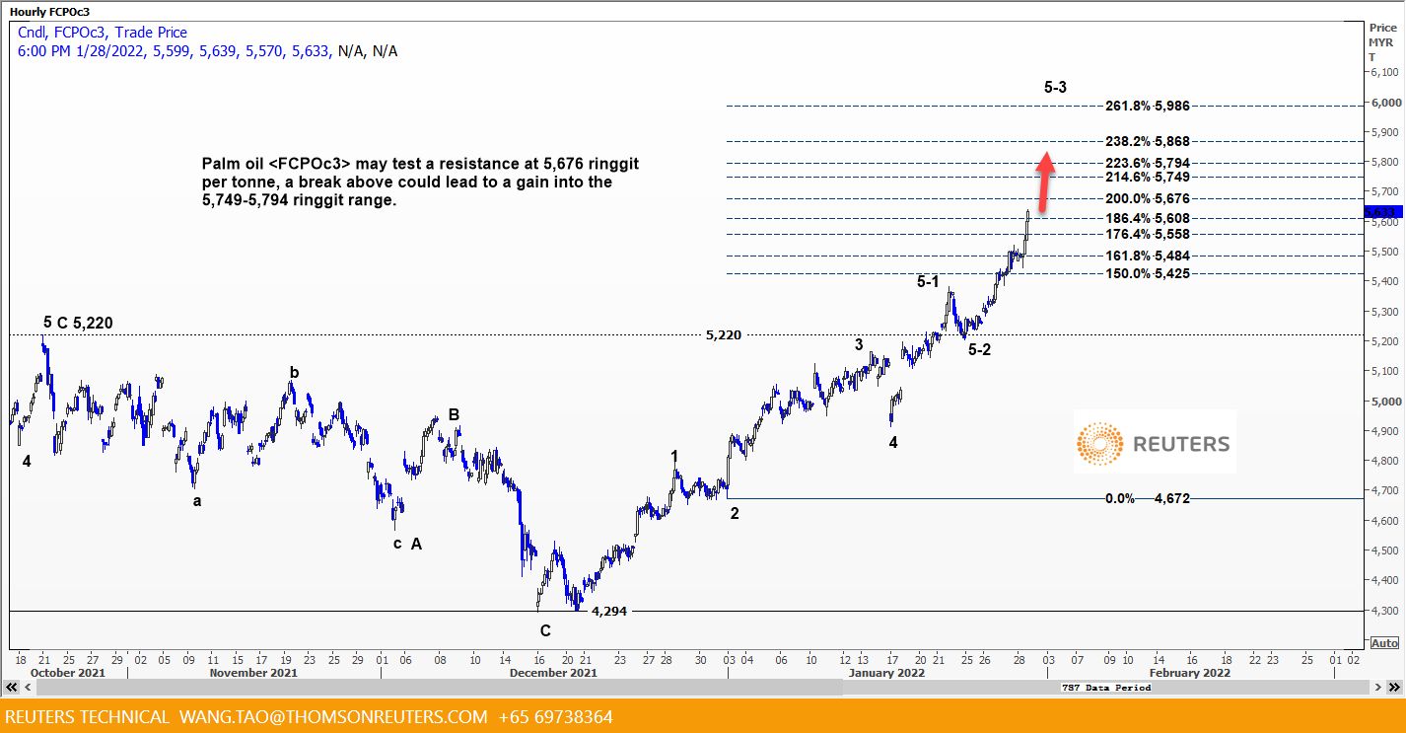Select the 4,294 low price label
This screenshot has height=733, width=1406.
608,611
